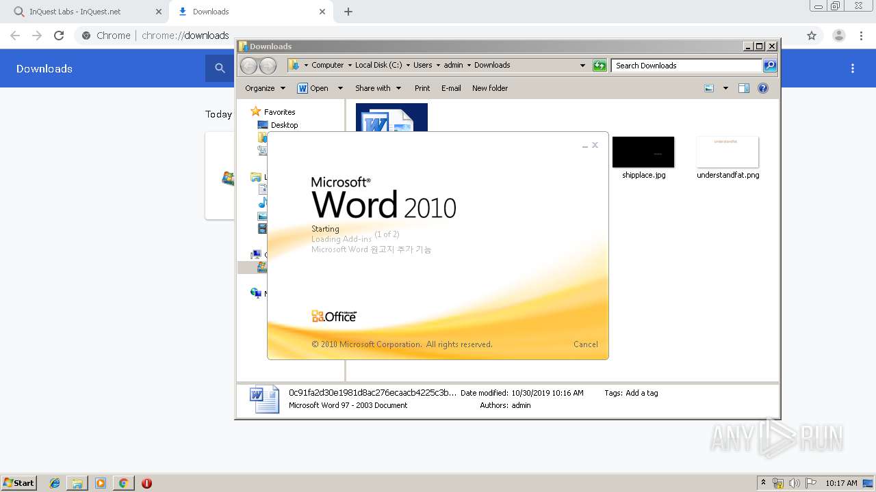876x492 pixels.
Task: Click the network tray icon
Action: [778, 483]
